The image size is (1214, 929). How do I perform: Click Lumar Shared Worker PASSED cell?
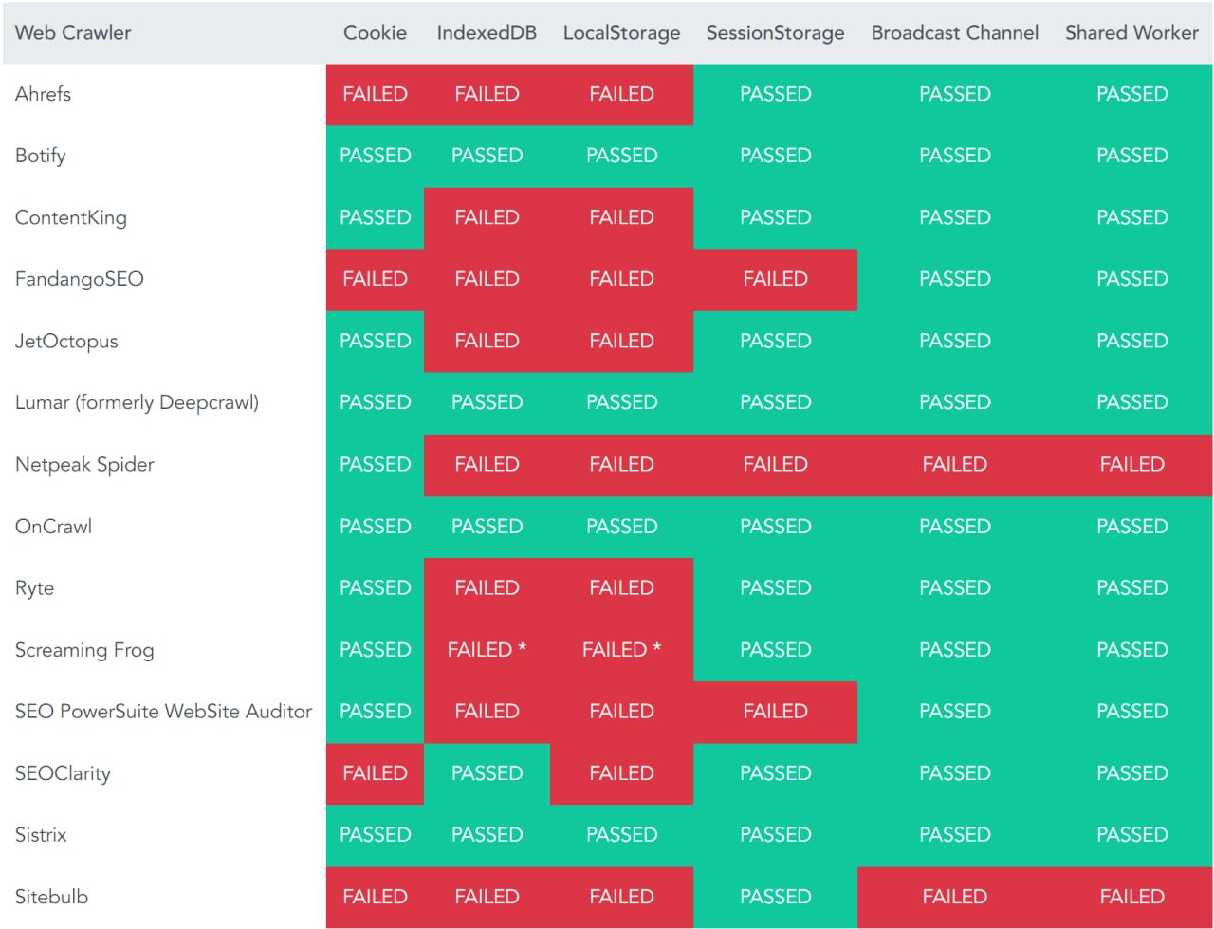(1131, 402)
